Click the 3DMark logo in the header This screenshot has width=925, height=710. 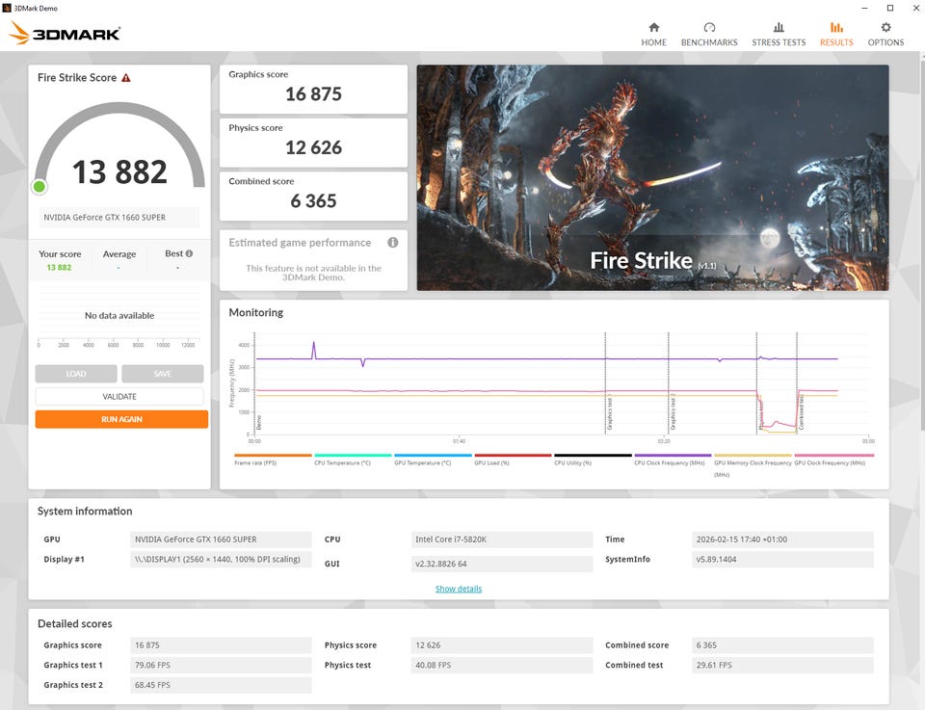coord(65,34)
